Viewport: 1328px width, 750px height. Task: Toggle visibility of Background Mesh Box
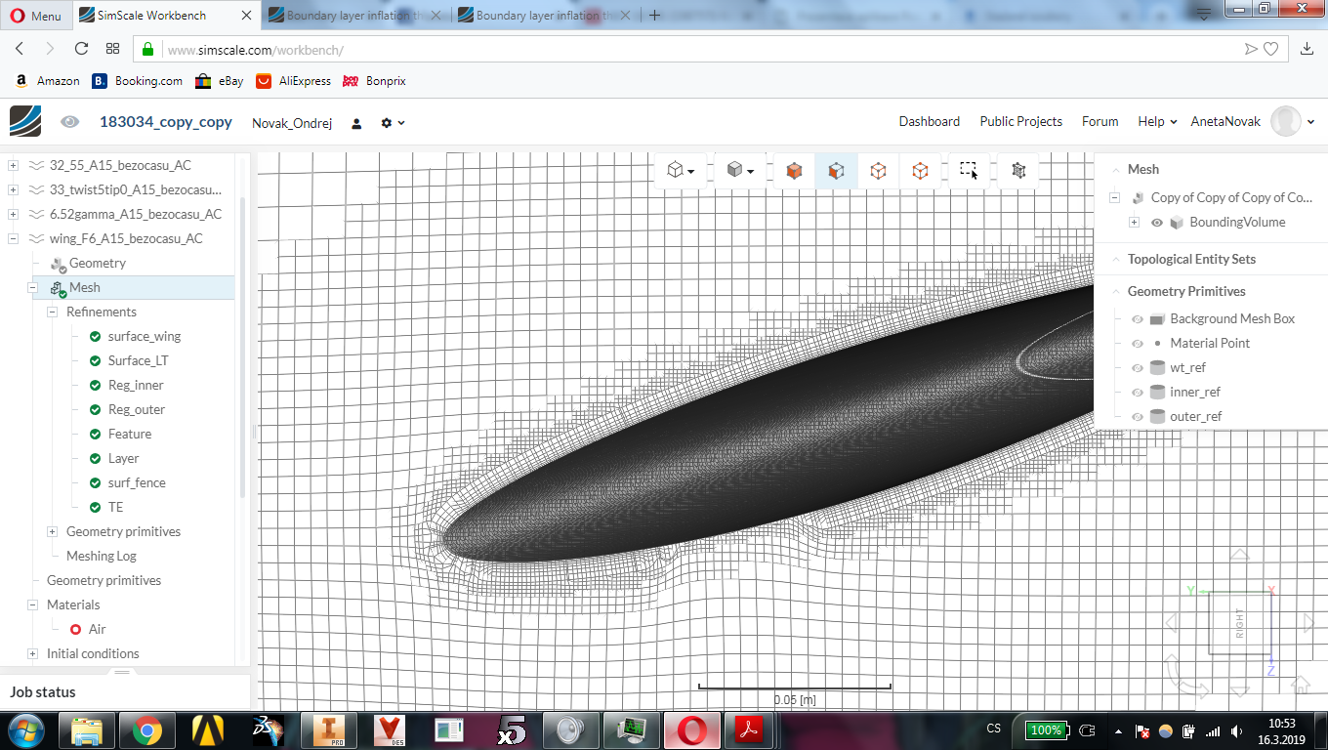click(x=1137, y=318)
